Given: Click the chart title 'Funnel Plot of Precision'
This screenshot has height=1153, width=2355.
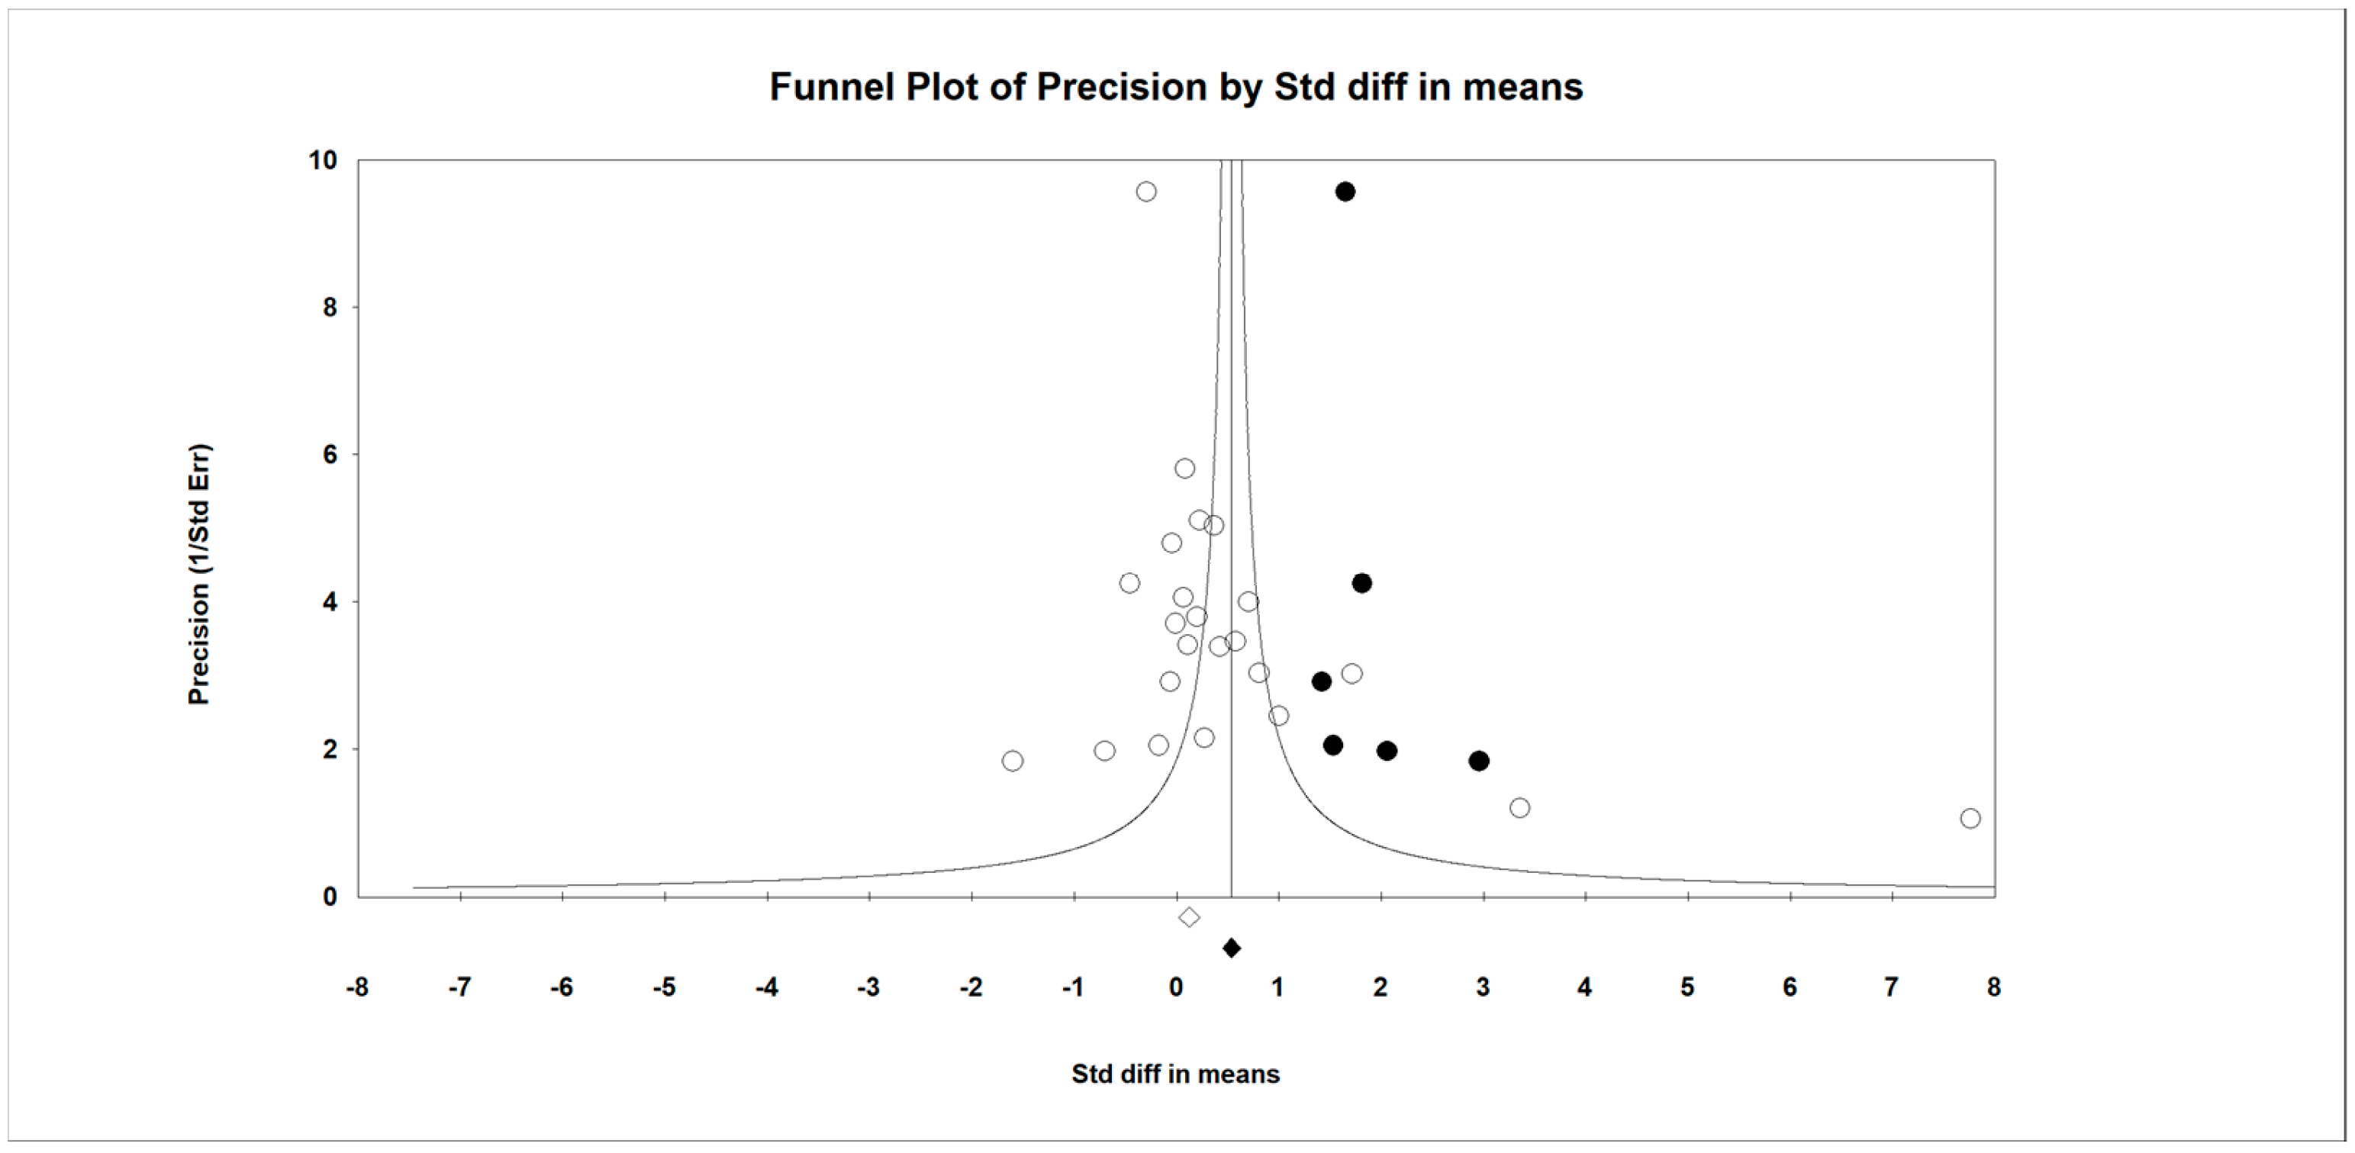Looking at the screenshot, I should [1176, 87].
